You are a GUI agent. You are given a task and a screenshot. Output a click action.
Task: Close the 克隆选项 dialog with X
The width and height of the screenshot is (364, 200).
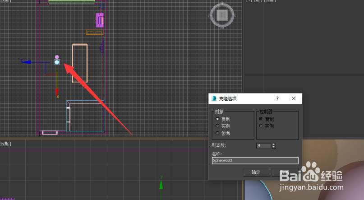click(294, 98)
